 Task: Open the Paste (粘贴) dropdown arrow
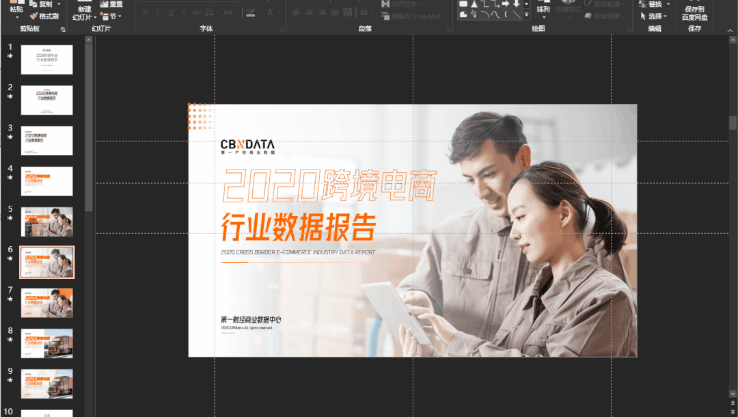(17, 16)
